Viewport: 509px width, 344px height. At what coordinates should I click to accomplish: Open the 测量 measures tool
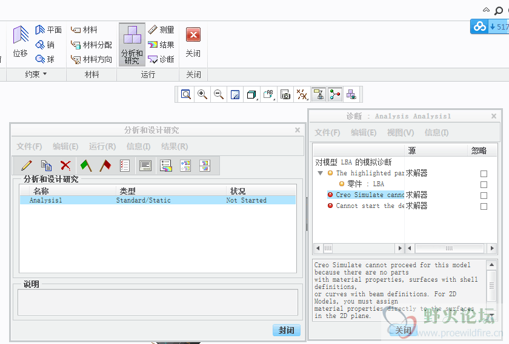pos(161,30)
